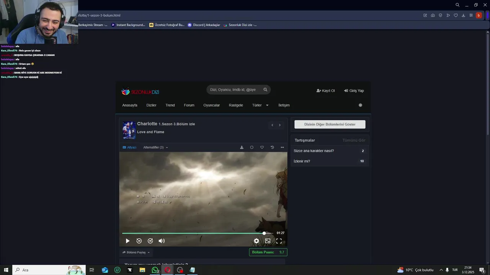490x275 pixels.
Task: Toggle the Altyazı subtitle option
Action: click(x=129, y=147)
